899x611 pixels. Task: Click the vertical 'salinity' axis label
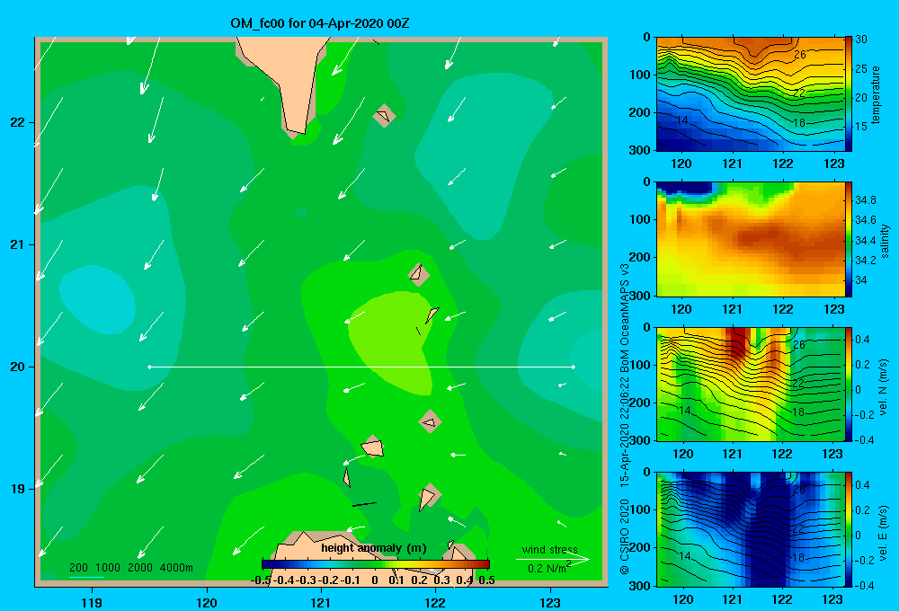(885, 241)
